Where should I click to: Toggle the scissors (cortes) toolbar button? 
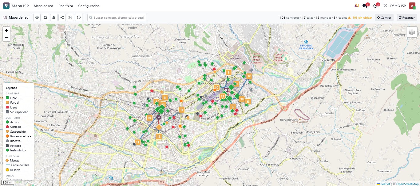70,17
